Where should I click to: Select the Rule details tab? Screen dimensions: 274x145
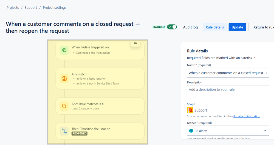click(215, 27)
